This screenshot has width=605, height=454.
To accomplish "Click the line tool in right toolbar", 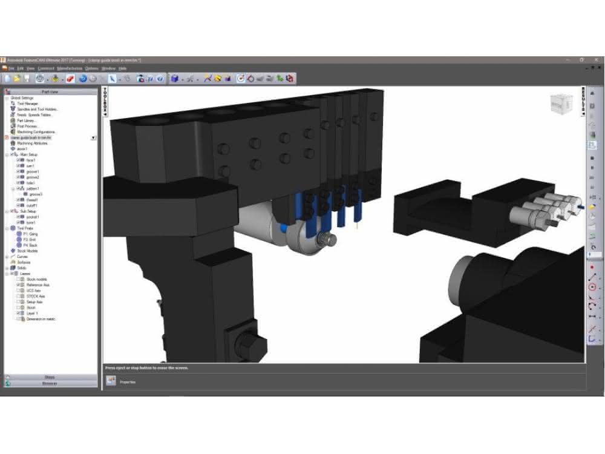I will coord(592,277).
